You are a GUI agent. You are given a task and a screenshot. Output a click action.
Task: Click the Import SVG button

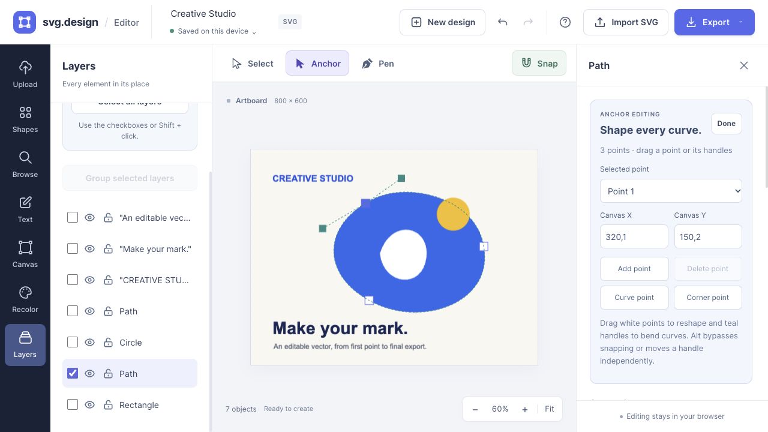point(626,22)
